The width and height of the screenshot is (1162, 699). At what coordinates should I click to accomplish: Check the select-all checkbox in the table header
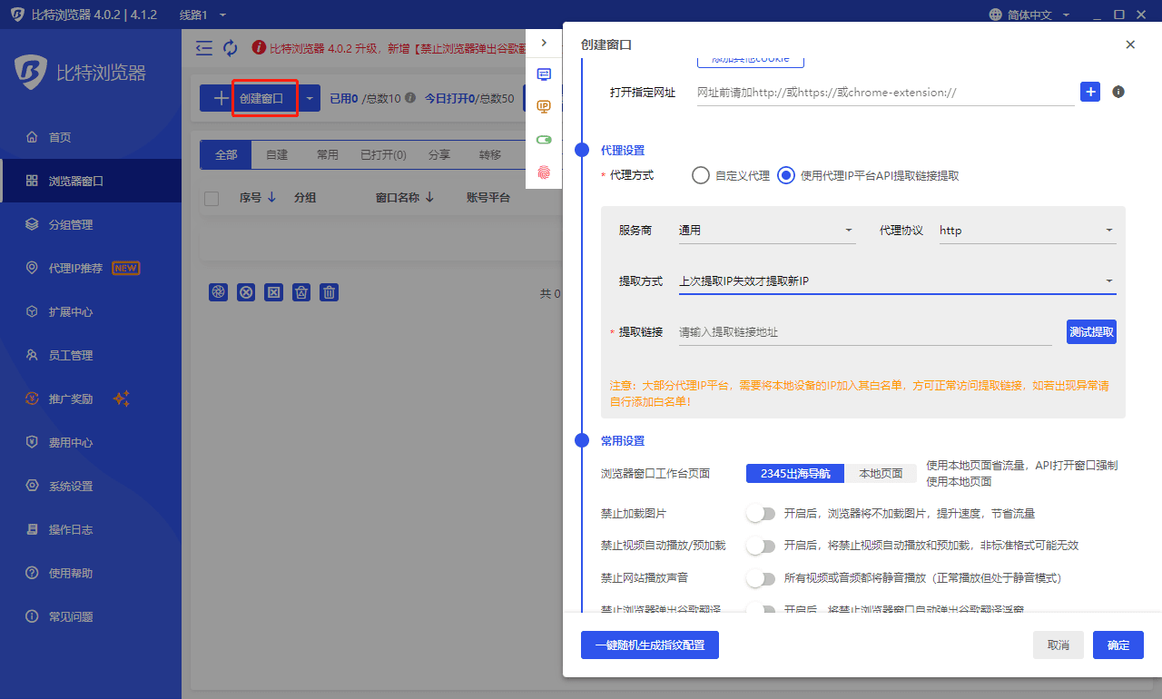point(212,198)
